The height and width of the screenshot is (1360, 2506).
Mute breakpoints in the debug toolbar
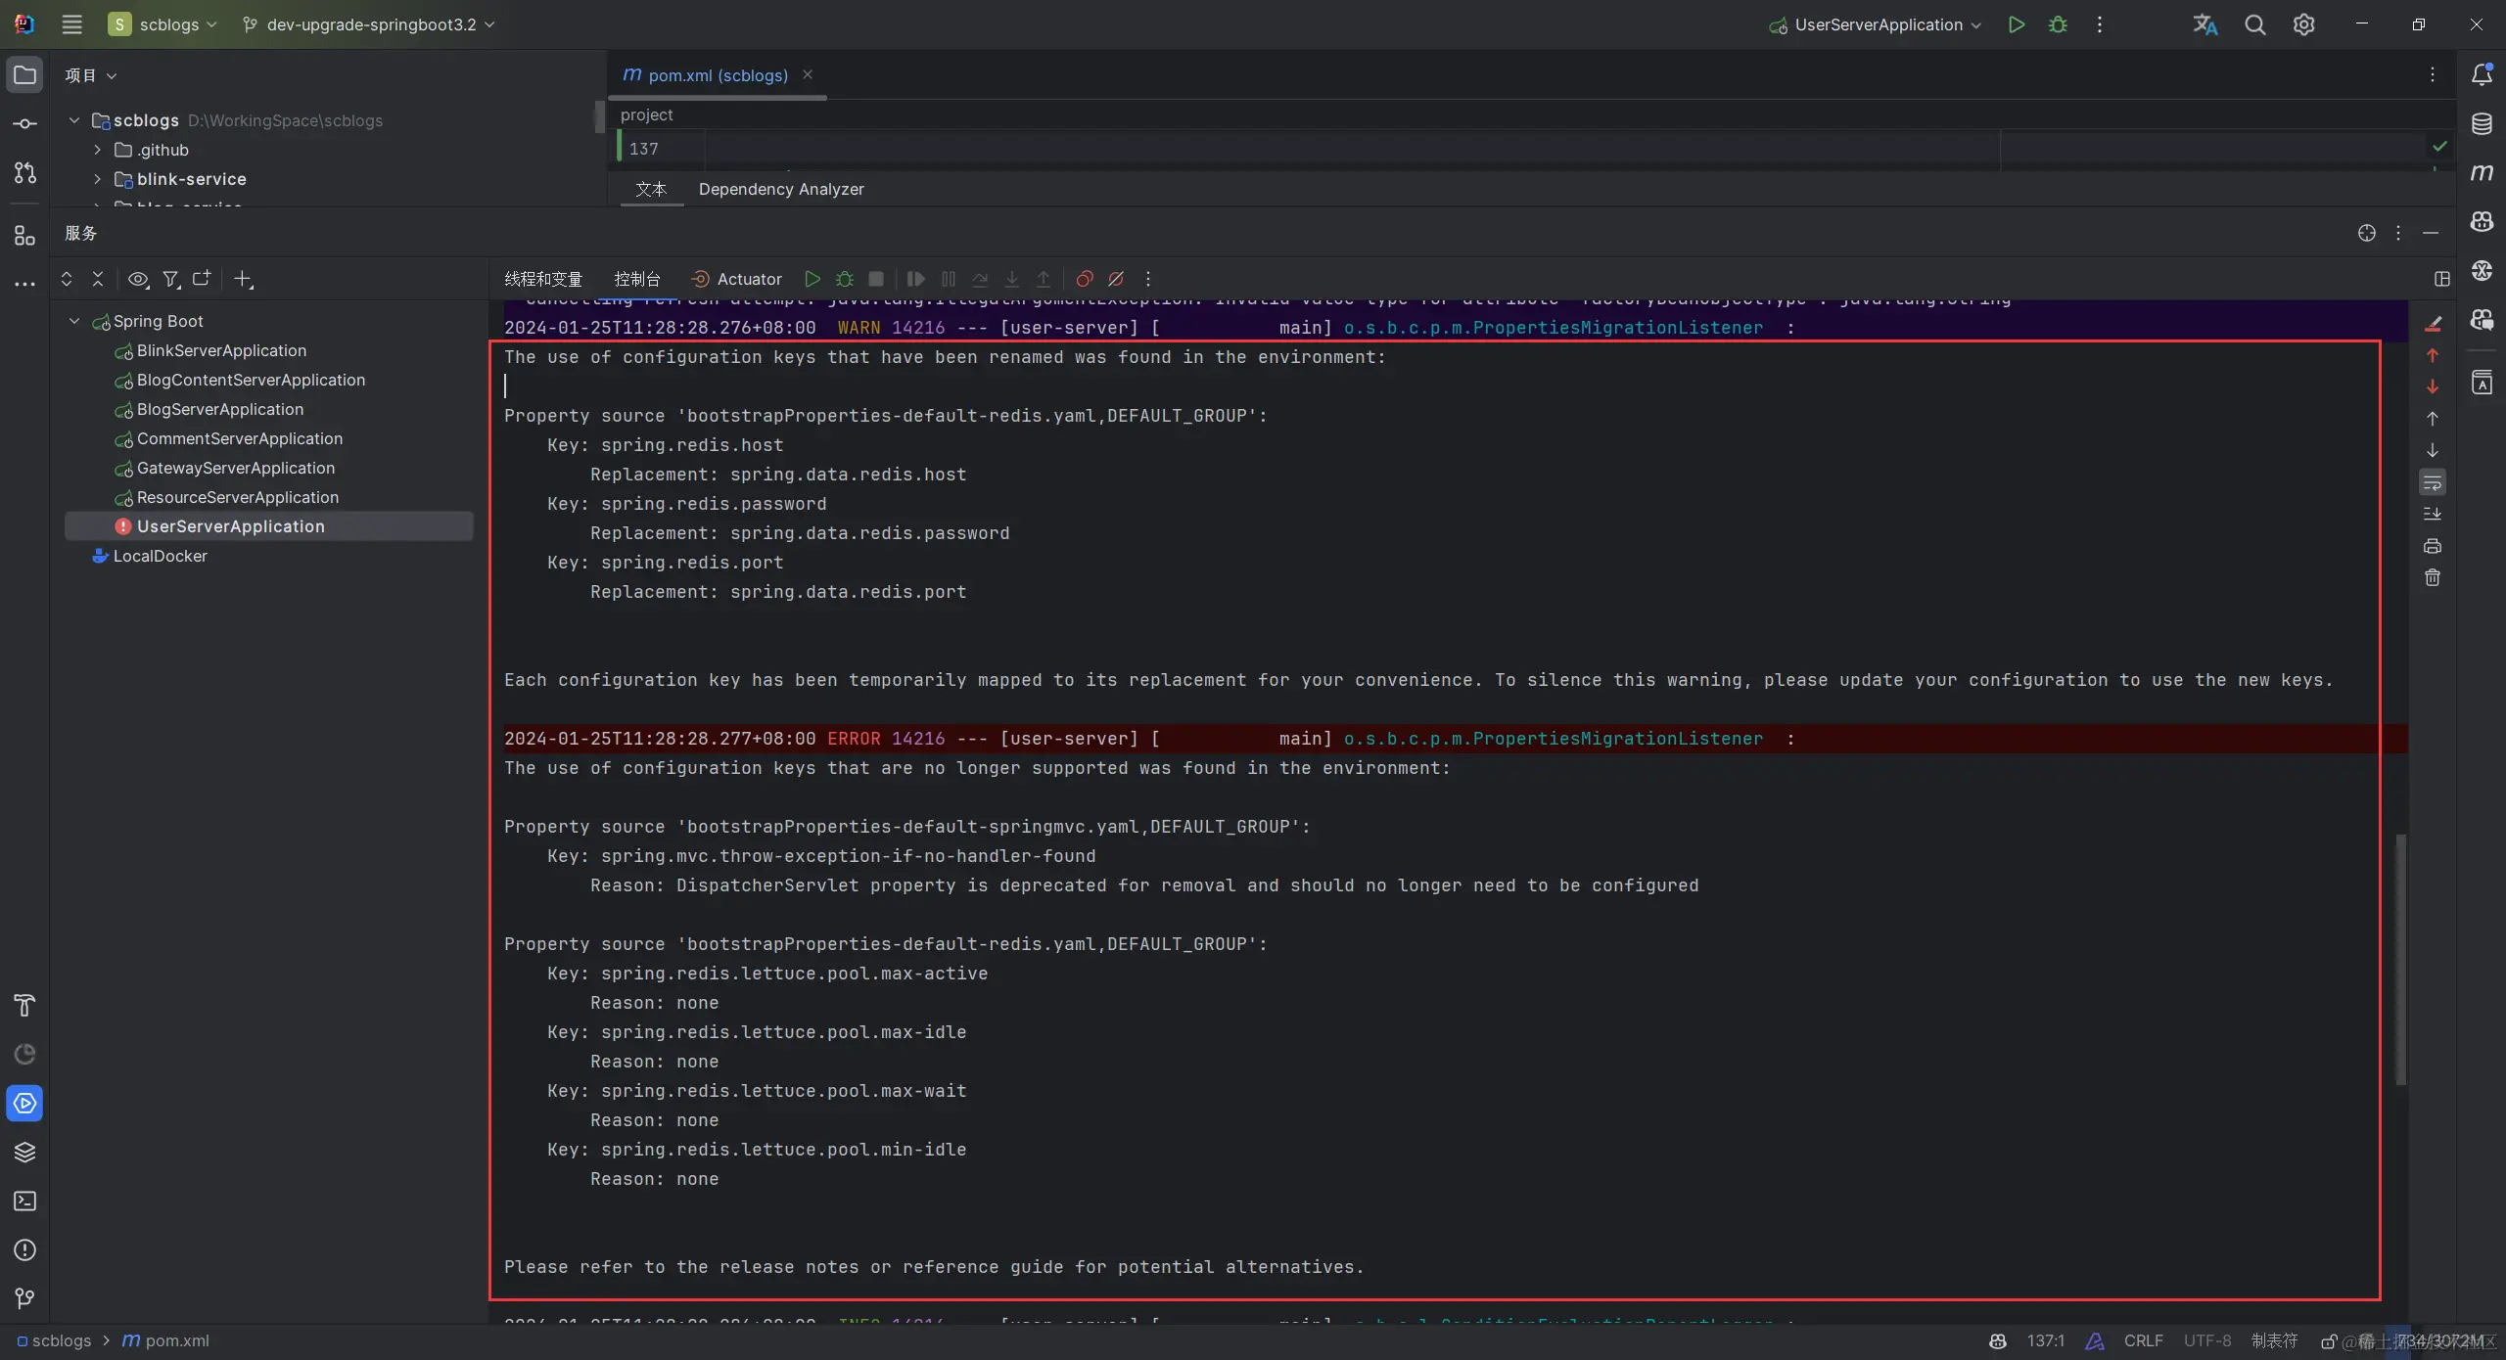pyautogui.click(x=1117, y=279)
